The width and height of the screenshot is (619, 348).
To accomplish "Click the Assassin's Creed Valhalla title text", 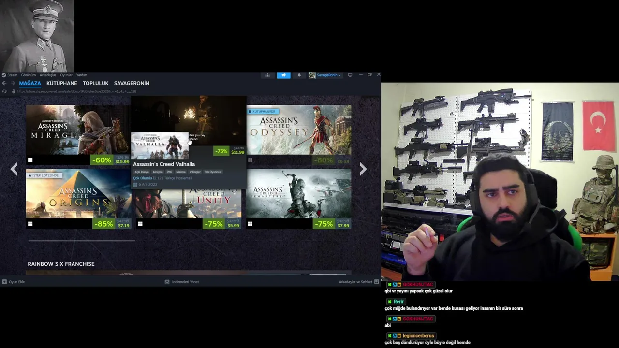I will click(164, 164).
